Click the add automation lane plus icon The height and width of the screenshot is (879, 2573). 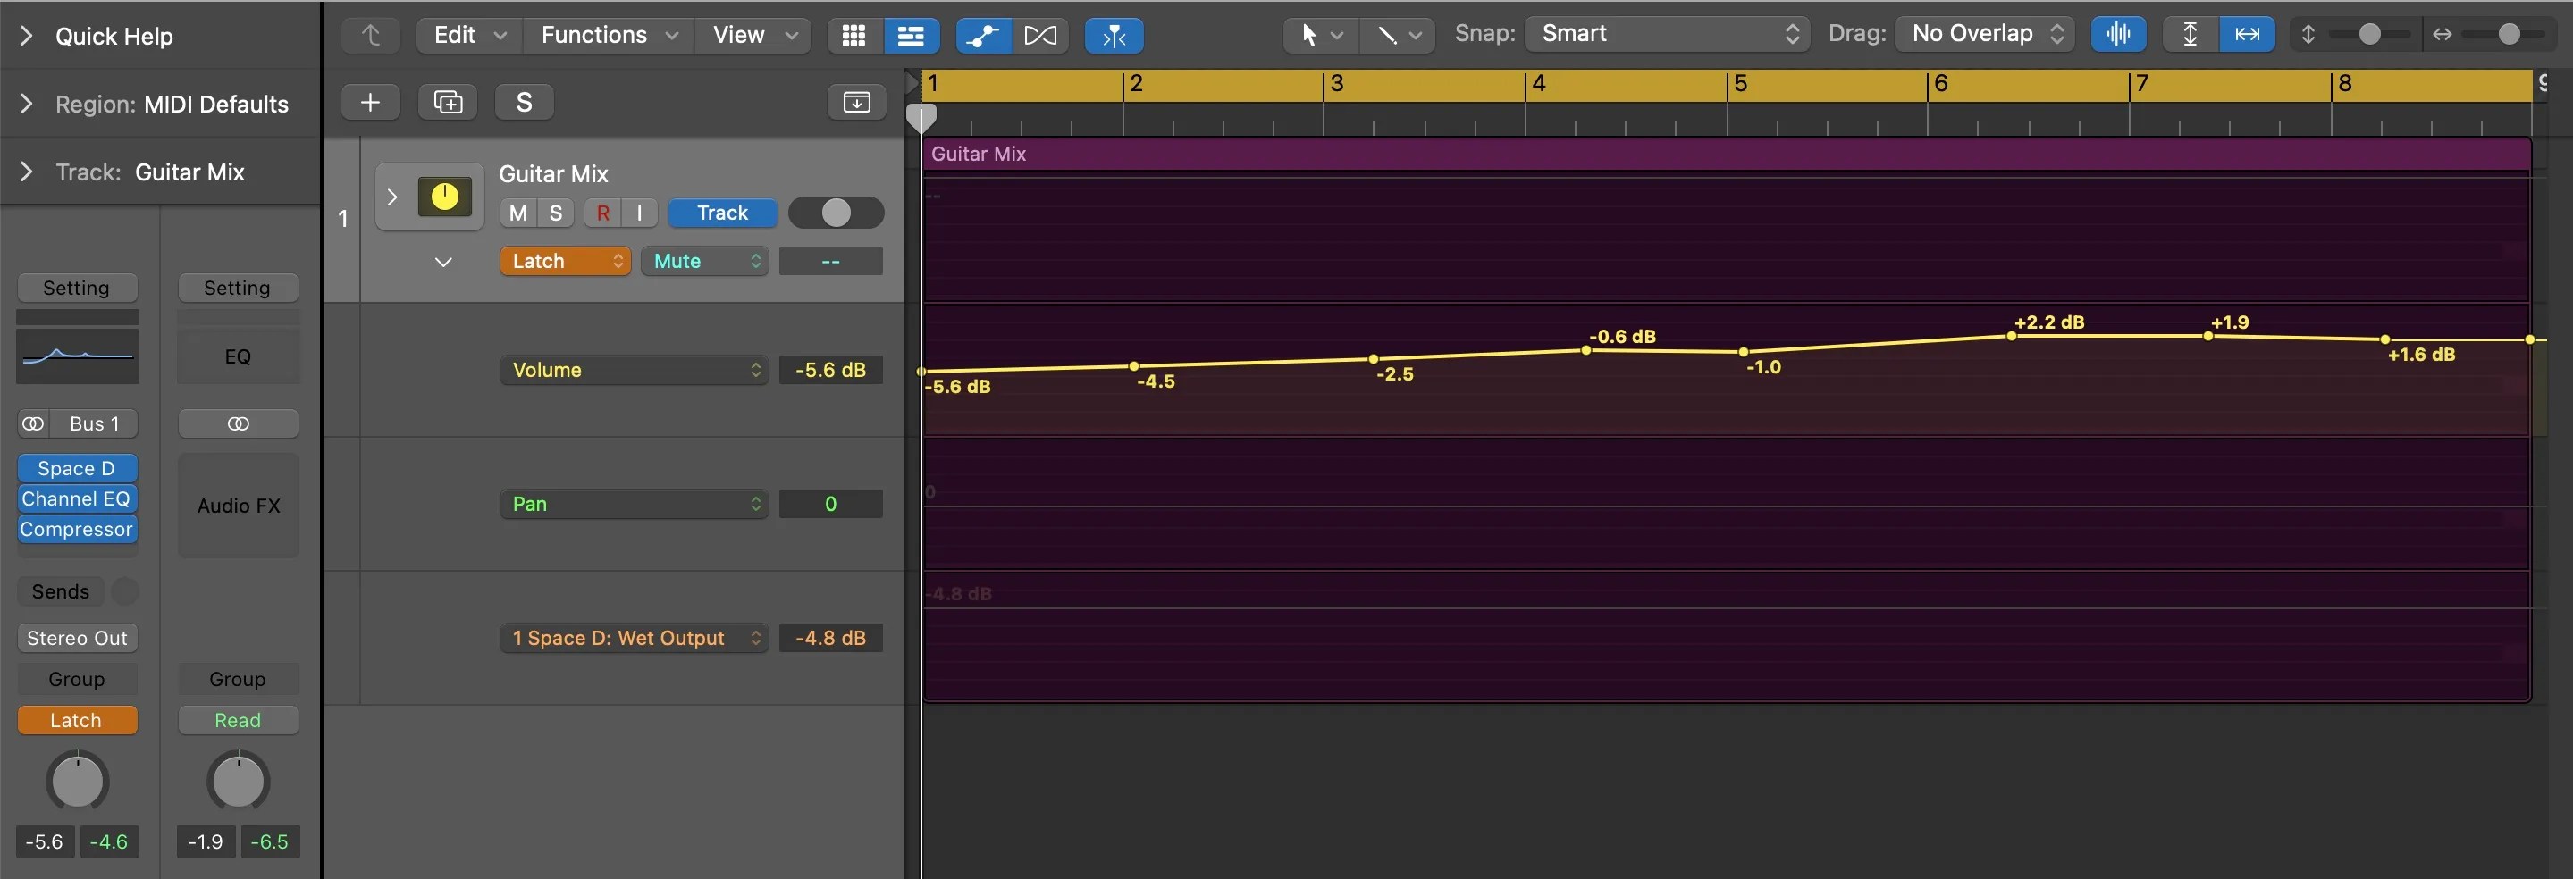[370, 101]
